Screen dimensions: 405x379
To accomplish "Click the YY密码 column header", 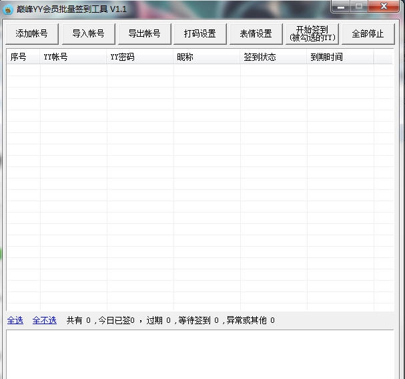I will [x=140, y=57].
